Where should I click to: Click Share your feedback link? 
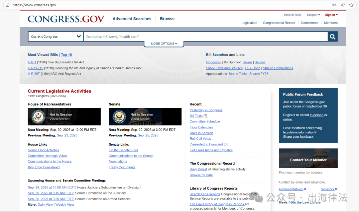tap(298, 137)
